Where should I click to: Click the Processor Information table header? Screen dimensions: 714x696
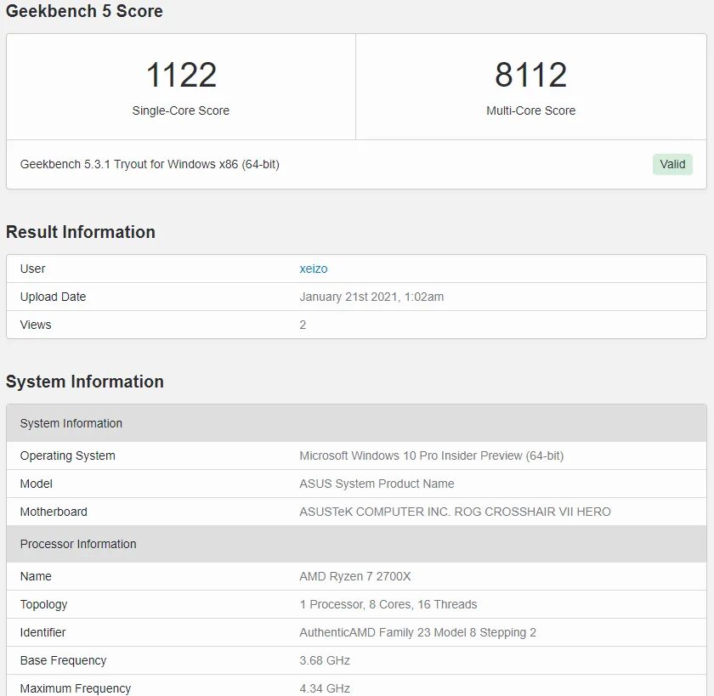356,544
